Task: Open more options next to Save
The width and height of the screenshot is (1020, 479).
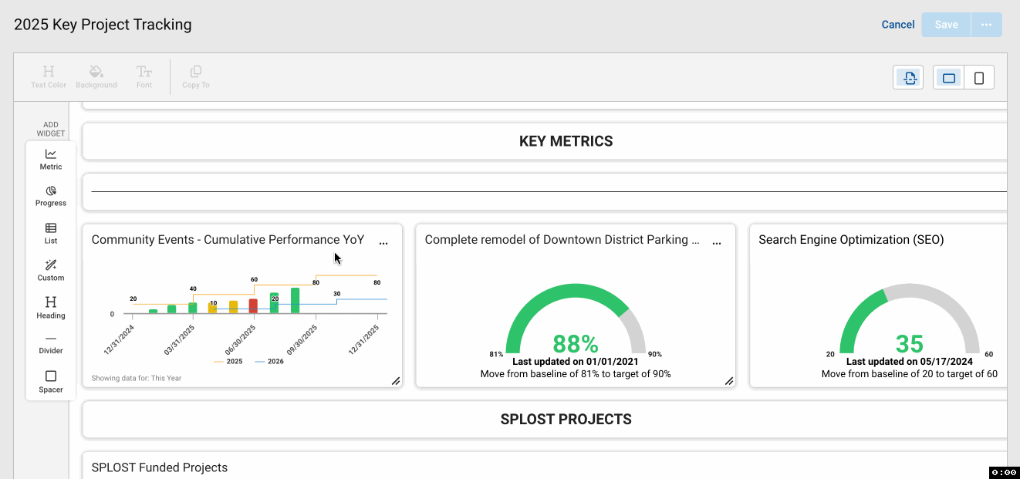Action: point(986,25)
